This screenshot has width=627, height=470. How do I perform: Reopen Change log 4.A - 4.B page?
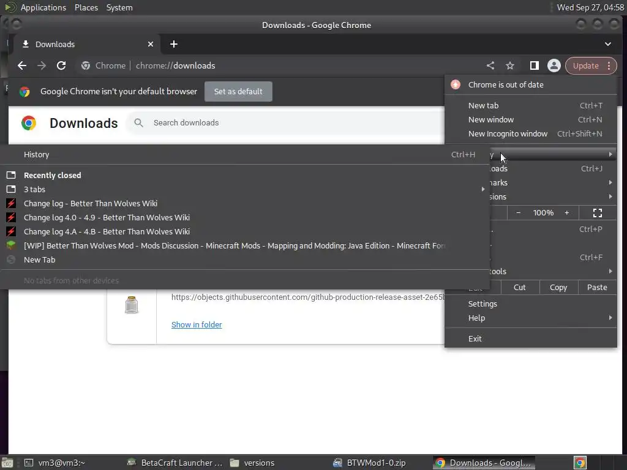[245, 231]
